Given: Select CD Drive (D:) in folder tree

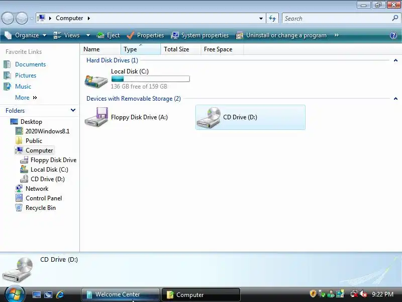Looking at the screenshot, I should click(x=48, y=179).
